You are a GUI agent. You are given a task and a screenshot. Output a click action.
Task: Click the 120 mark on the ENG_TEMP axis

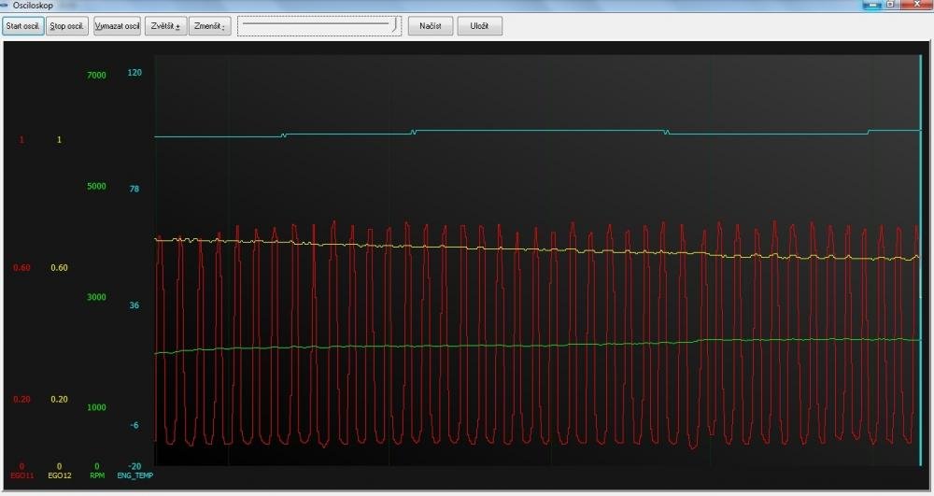[134, 73]
